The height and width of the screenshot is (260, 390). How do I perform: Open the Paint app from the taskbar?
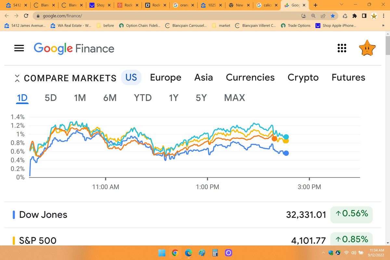[x=202, y=253]
